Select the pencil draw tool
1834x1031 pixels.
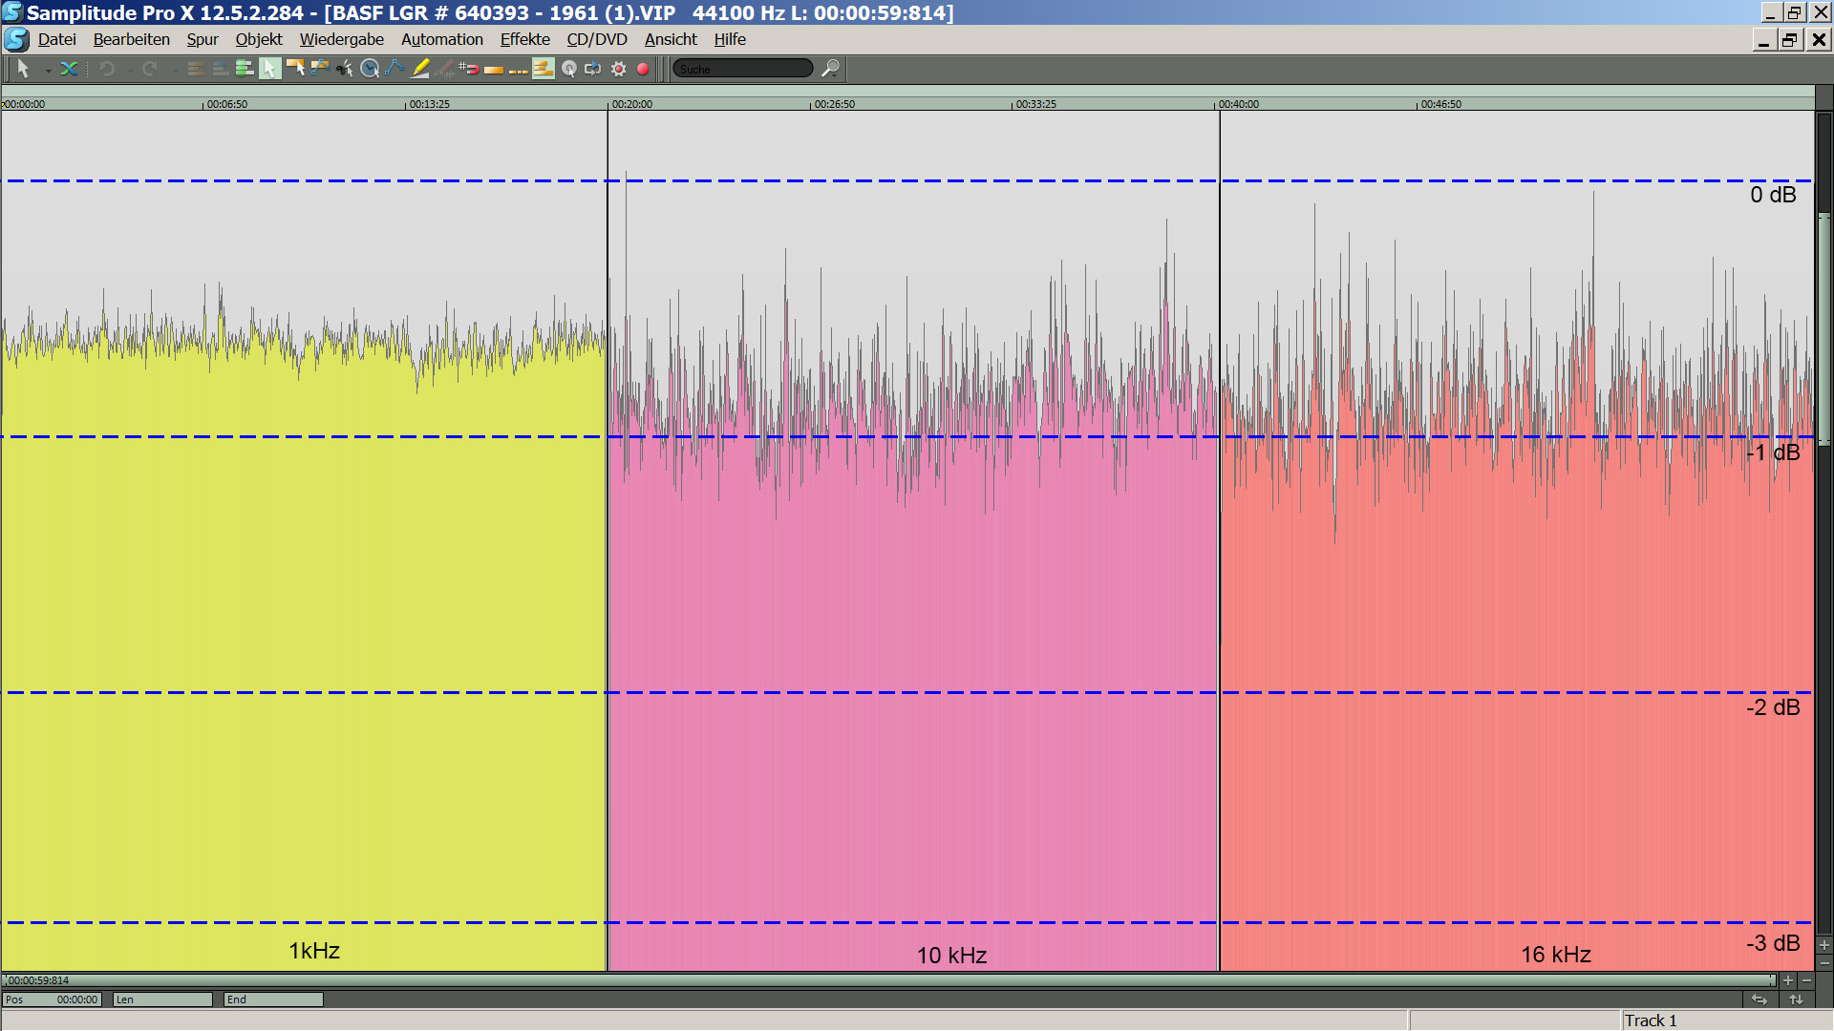tap(419, 69)
